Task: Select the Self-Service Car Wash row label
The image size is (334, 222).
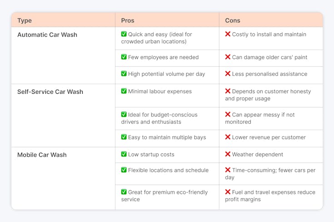Action: [50, 92]
